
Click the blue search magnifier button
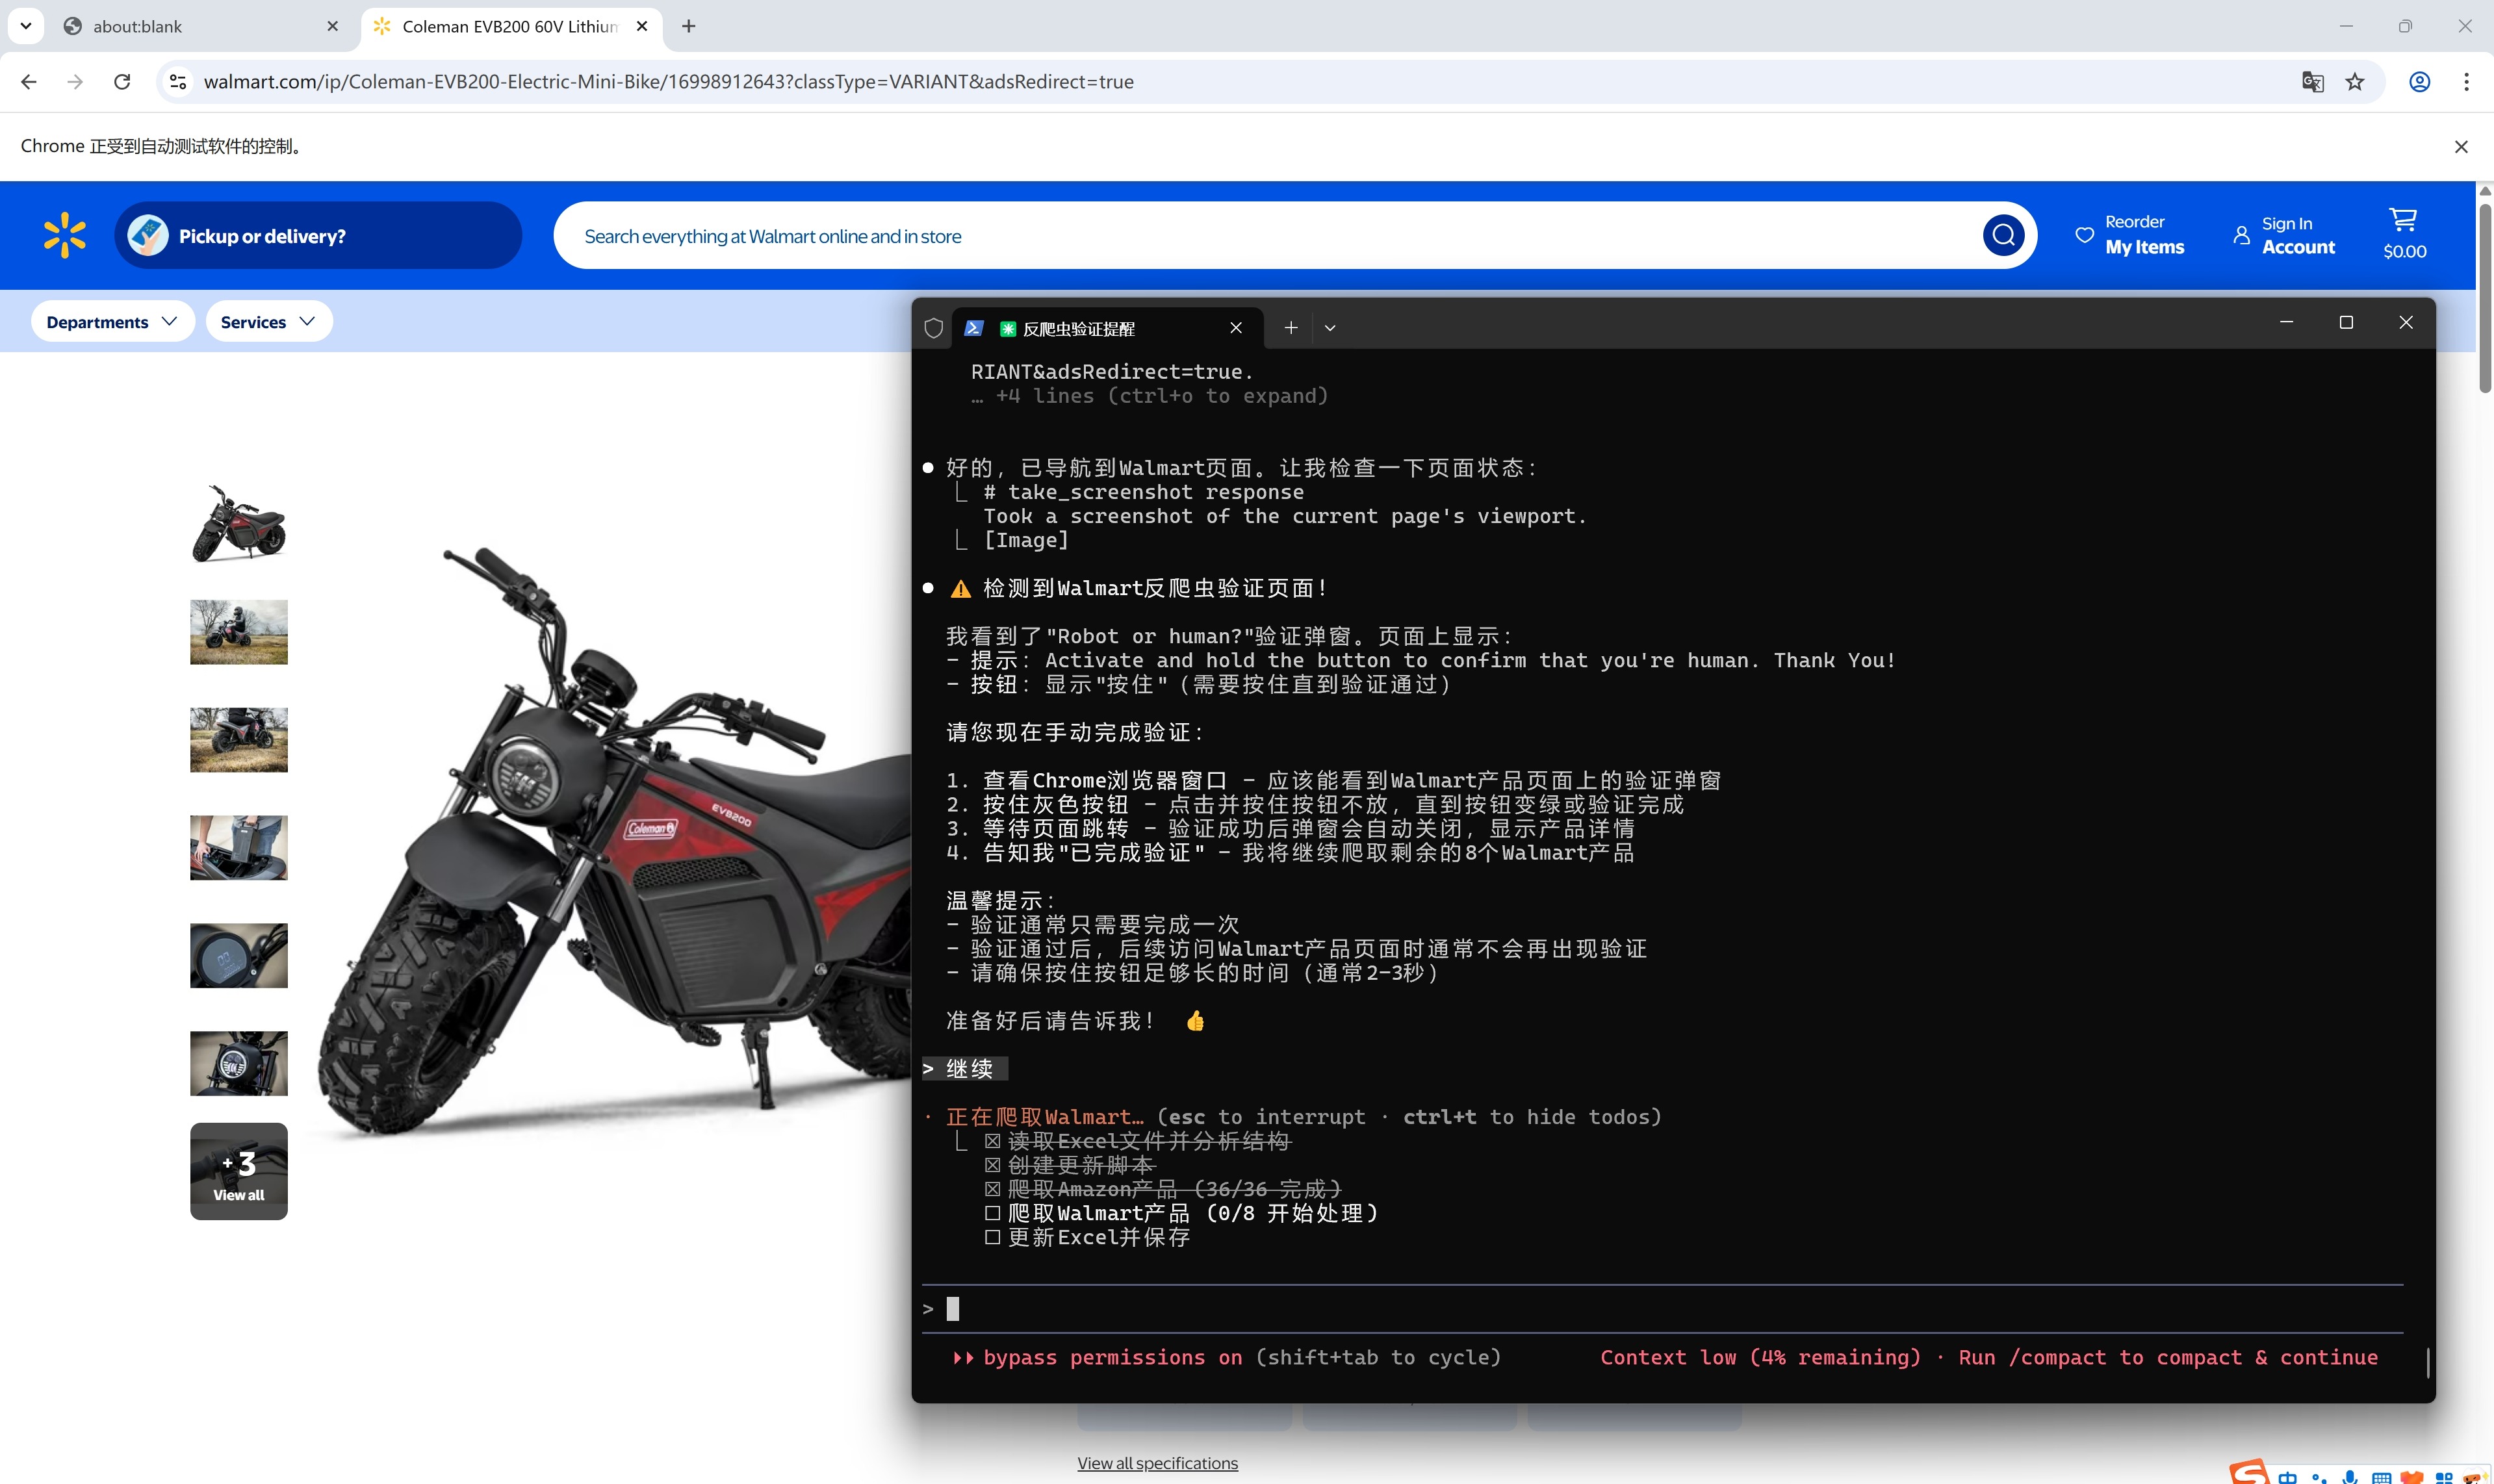pyautogui.click(x=2003, y=235)
